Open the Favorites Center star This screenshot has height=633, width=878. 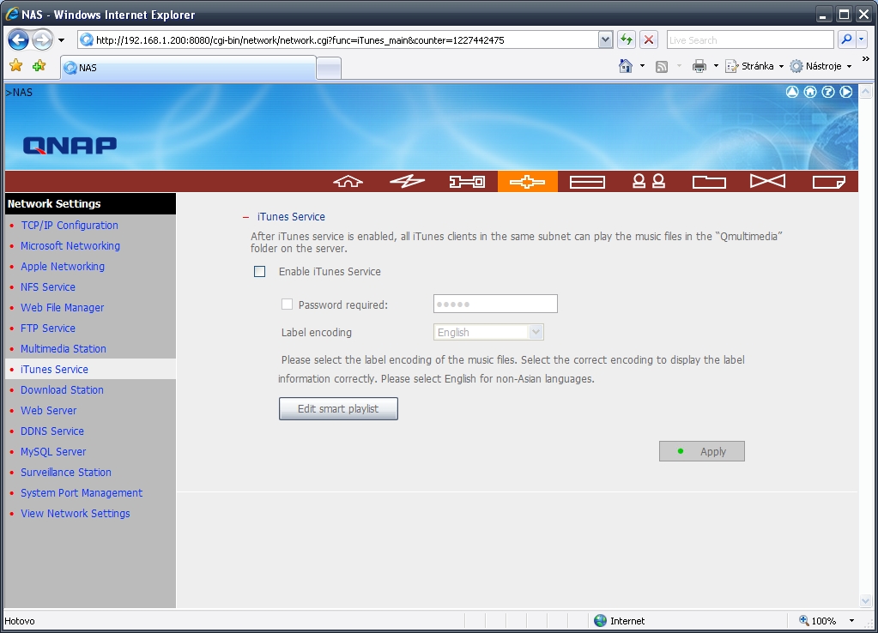point(16,66)
